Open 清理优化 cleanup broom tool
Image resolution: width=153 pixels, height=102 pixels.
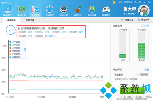[78, 11]
